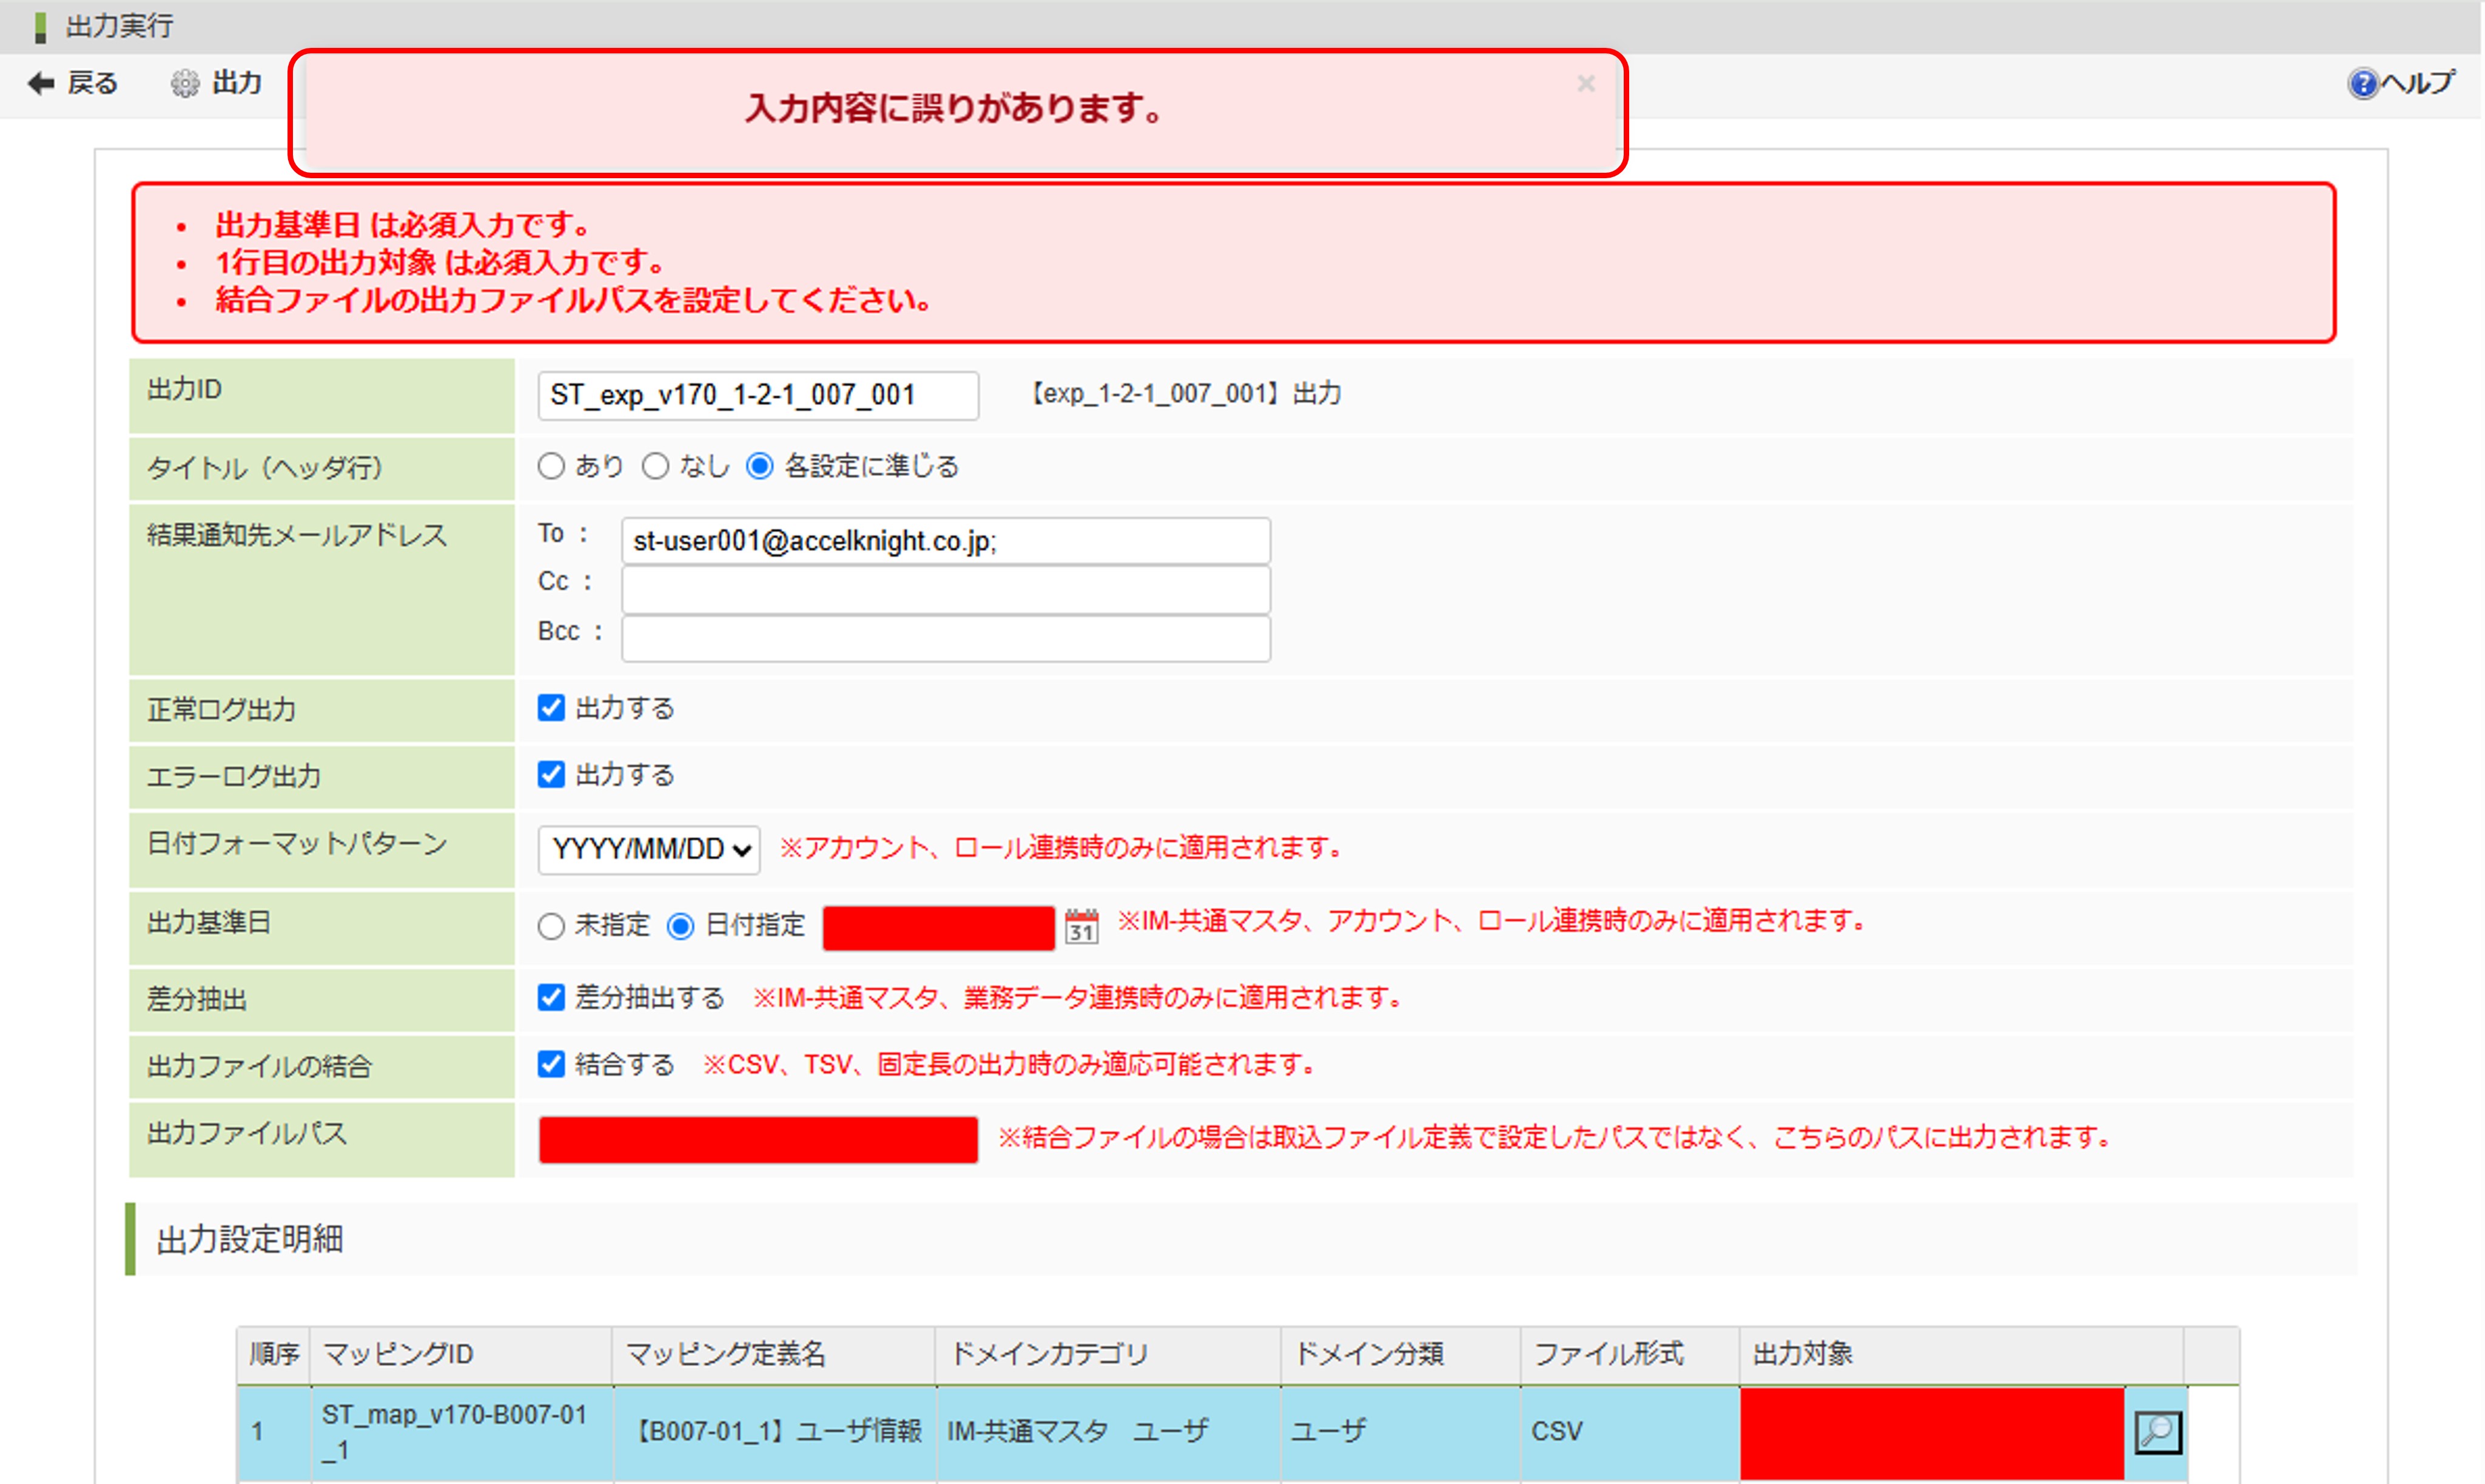Screen dimensions: 2485x1484
Task: Select 未指定 for output base date
Action: 551,926
